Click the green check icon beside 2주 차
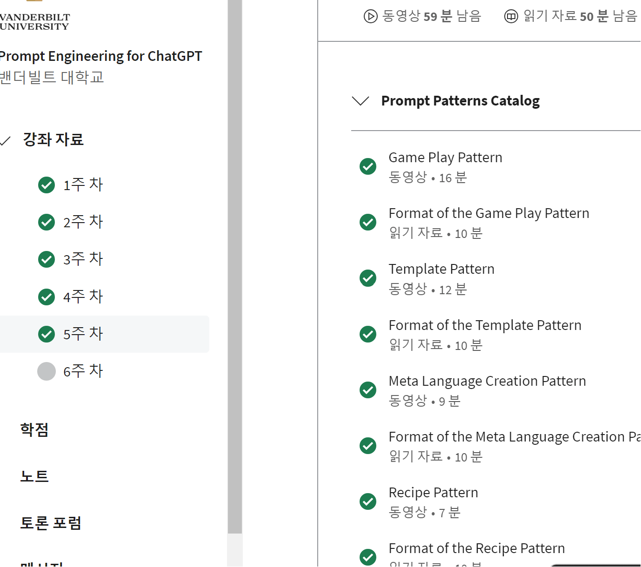Image resolution: width=641 pixels, height=567 pixels. tap(47, 222)
